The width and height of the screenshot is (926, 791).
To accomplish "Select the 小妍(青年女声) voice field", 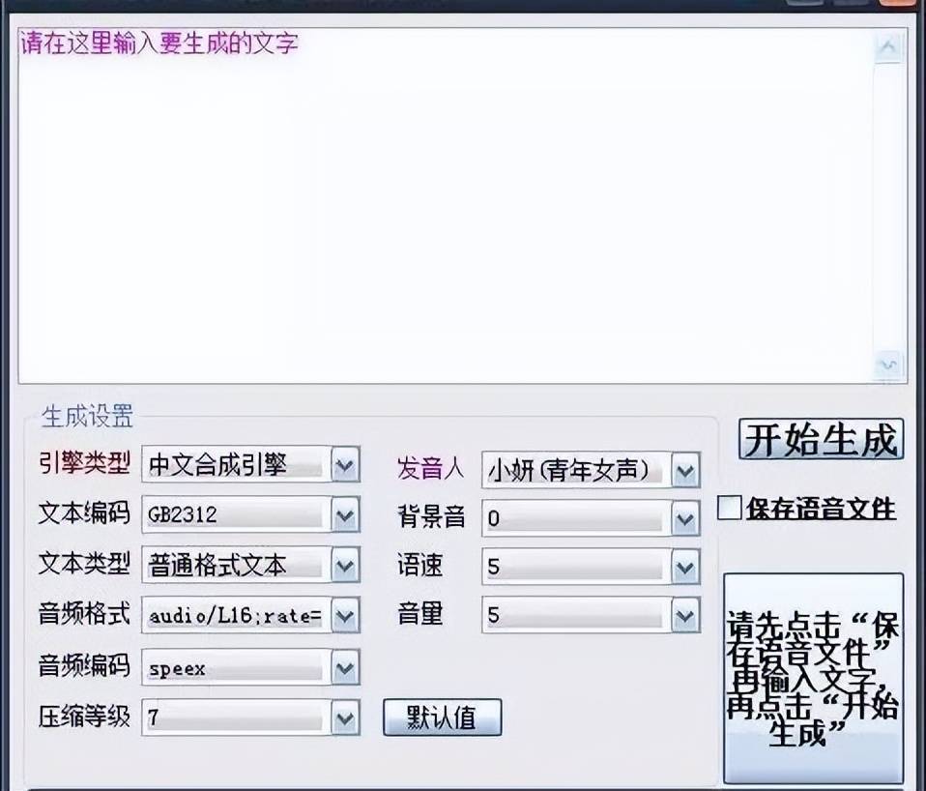I will pos(575,470).
